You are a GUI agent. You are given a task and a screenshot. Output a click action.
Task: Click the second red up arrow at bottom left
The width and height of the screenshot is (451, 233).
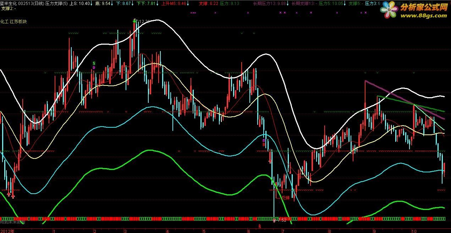click(x=13, y=196)
